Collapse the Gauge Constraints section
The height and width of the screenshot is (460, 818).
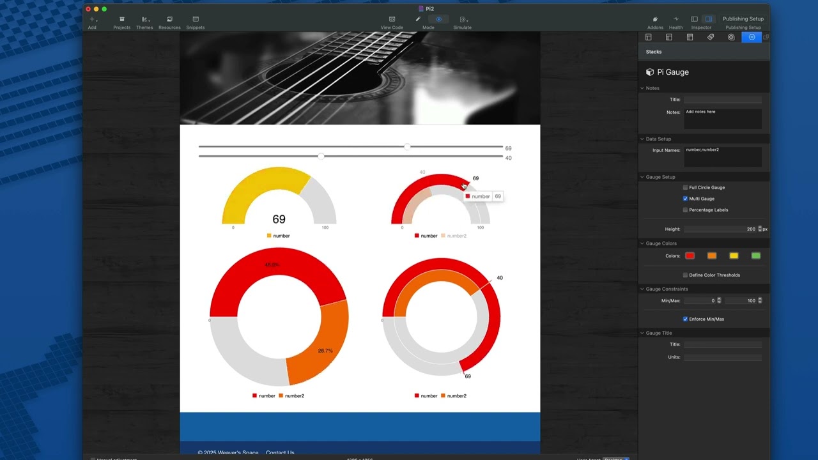click(642, 289)
